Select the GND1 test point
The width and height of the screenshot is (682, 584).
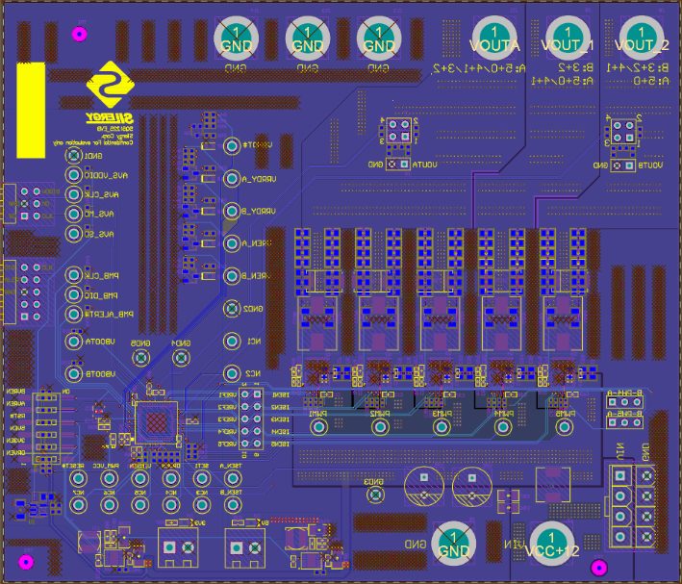72,156
